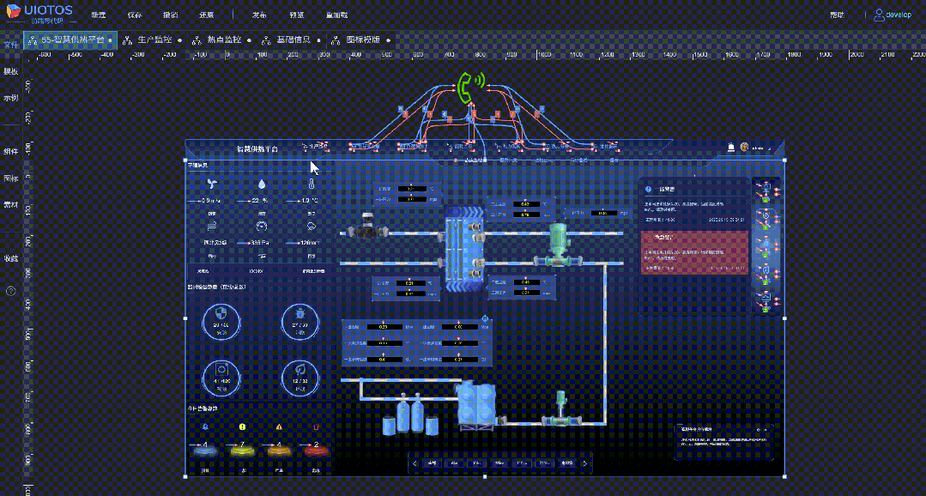Switch to the 生产监控 tab

(x=151, y=40)
